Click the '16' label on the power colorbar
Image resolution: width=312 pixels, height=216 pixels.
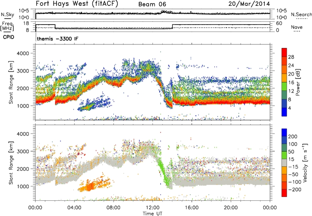[x=291, y=83]
